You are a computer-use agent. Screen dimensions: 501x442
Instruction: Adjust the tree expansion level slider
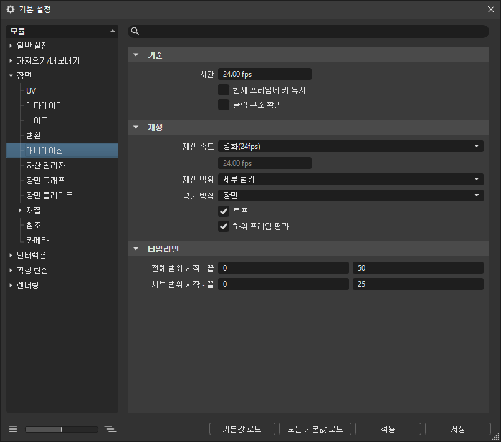pos(62,429)
